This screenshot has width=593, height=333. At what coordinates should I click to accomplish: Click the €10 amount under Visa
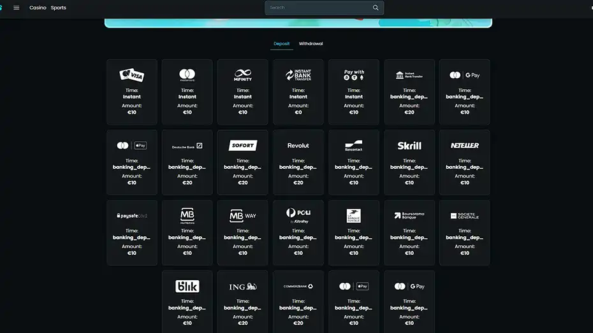(131, 113)
